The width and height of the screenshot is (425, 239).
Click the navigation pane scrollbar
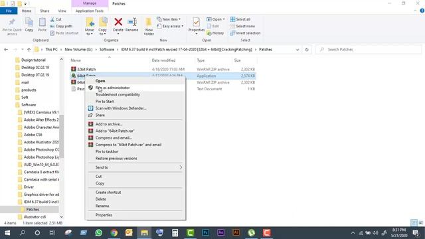pyautogui.click(x=62, y=136)
